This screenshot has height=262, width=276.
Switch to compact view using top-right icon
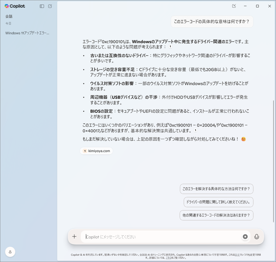234,6
